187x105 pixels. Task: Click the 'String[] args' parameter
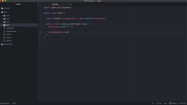click(x=80, y=24)
